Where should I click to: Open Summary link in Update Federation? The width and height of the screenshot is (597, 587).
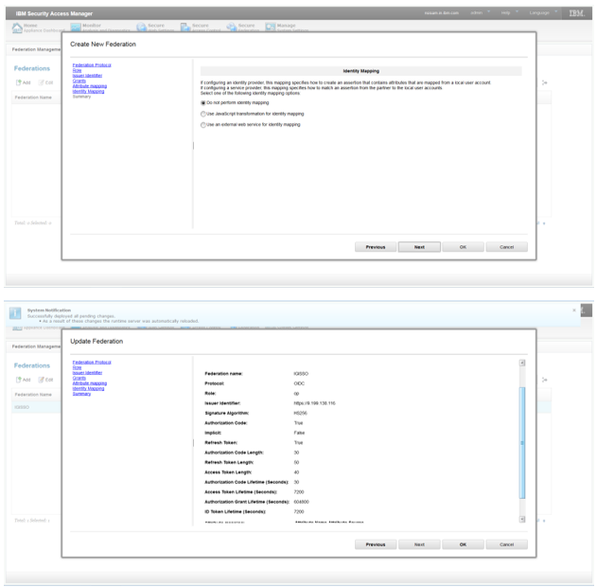point(82,394)
